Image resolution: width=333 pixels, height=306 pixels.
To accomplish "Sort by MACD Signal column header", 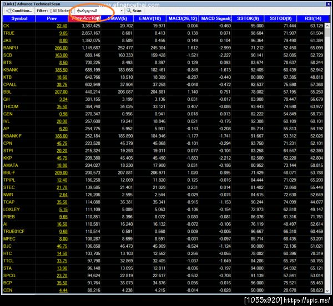I will pyautogui.click(x=215, y=18).
